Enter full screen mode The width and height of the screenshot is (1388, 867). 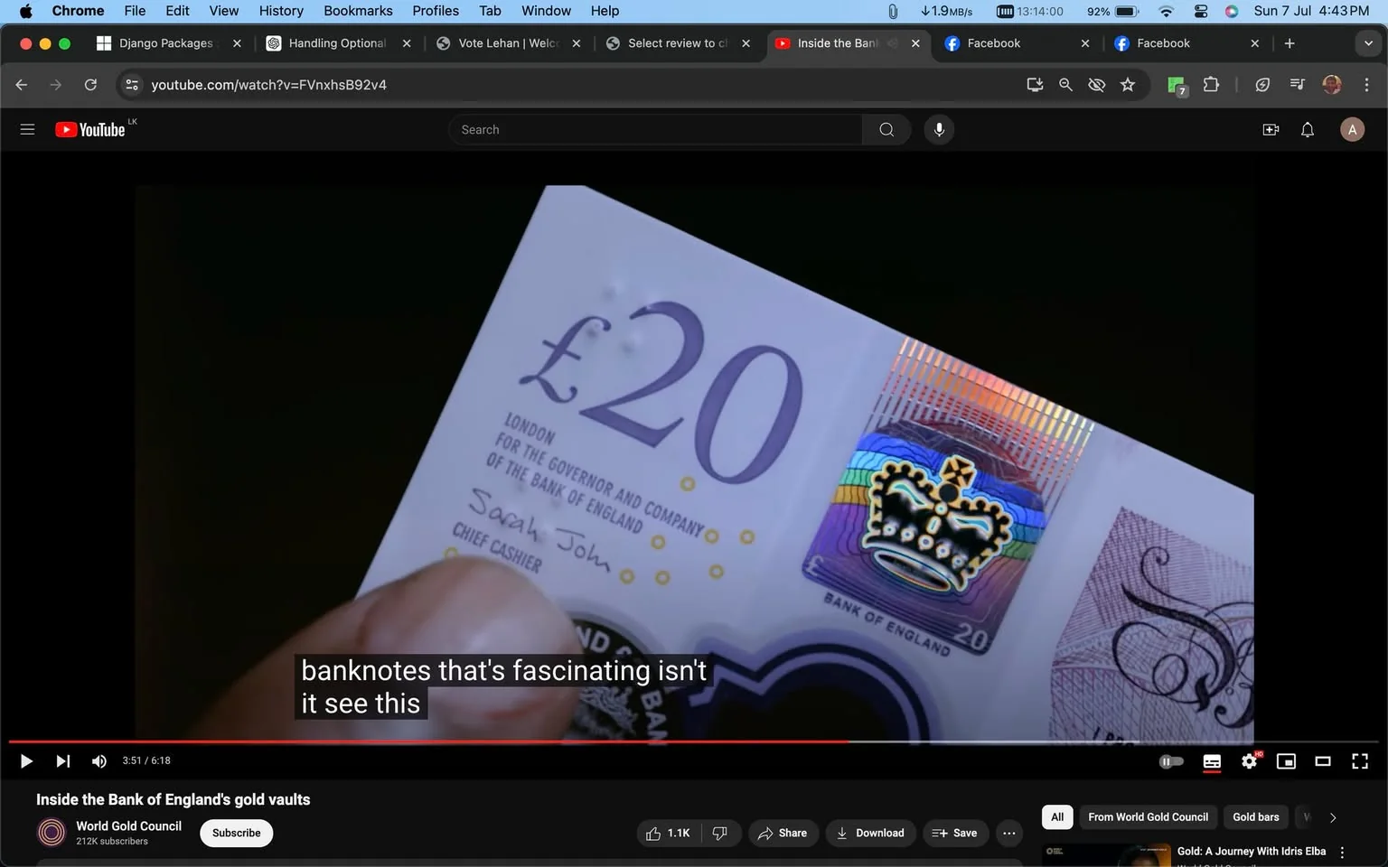point(1359,761)
